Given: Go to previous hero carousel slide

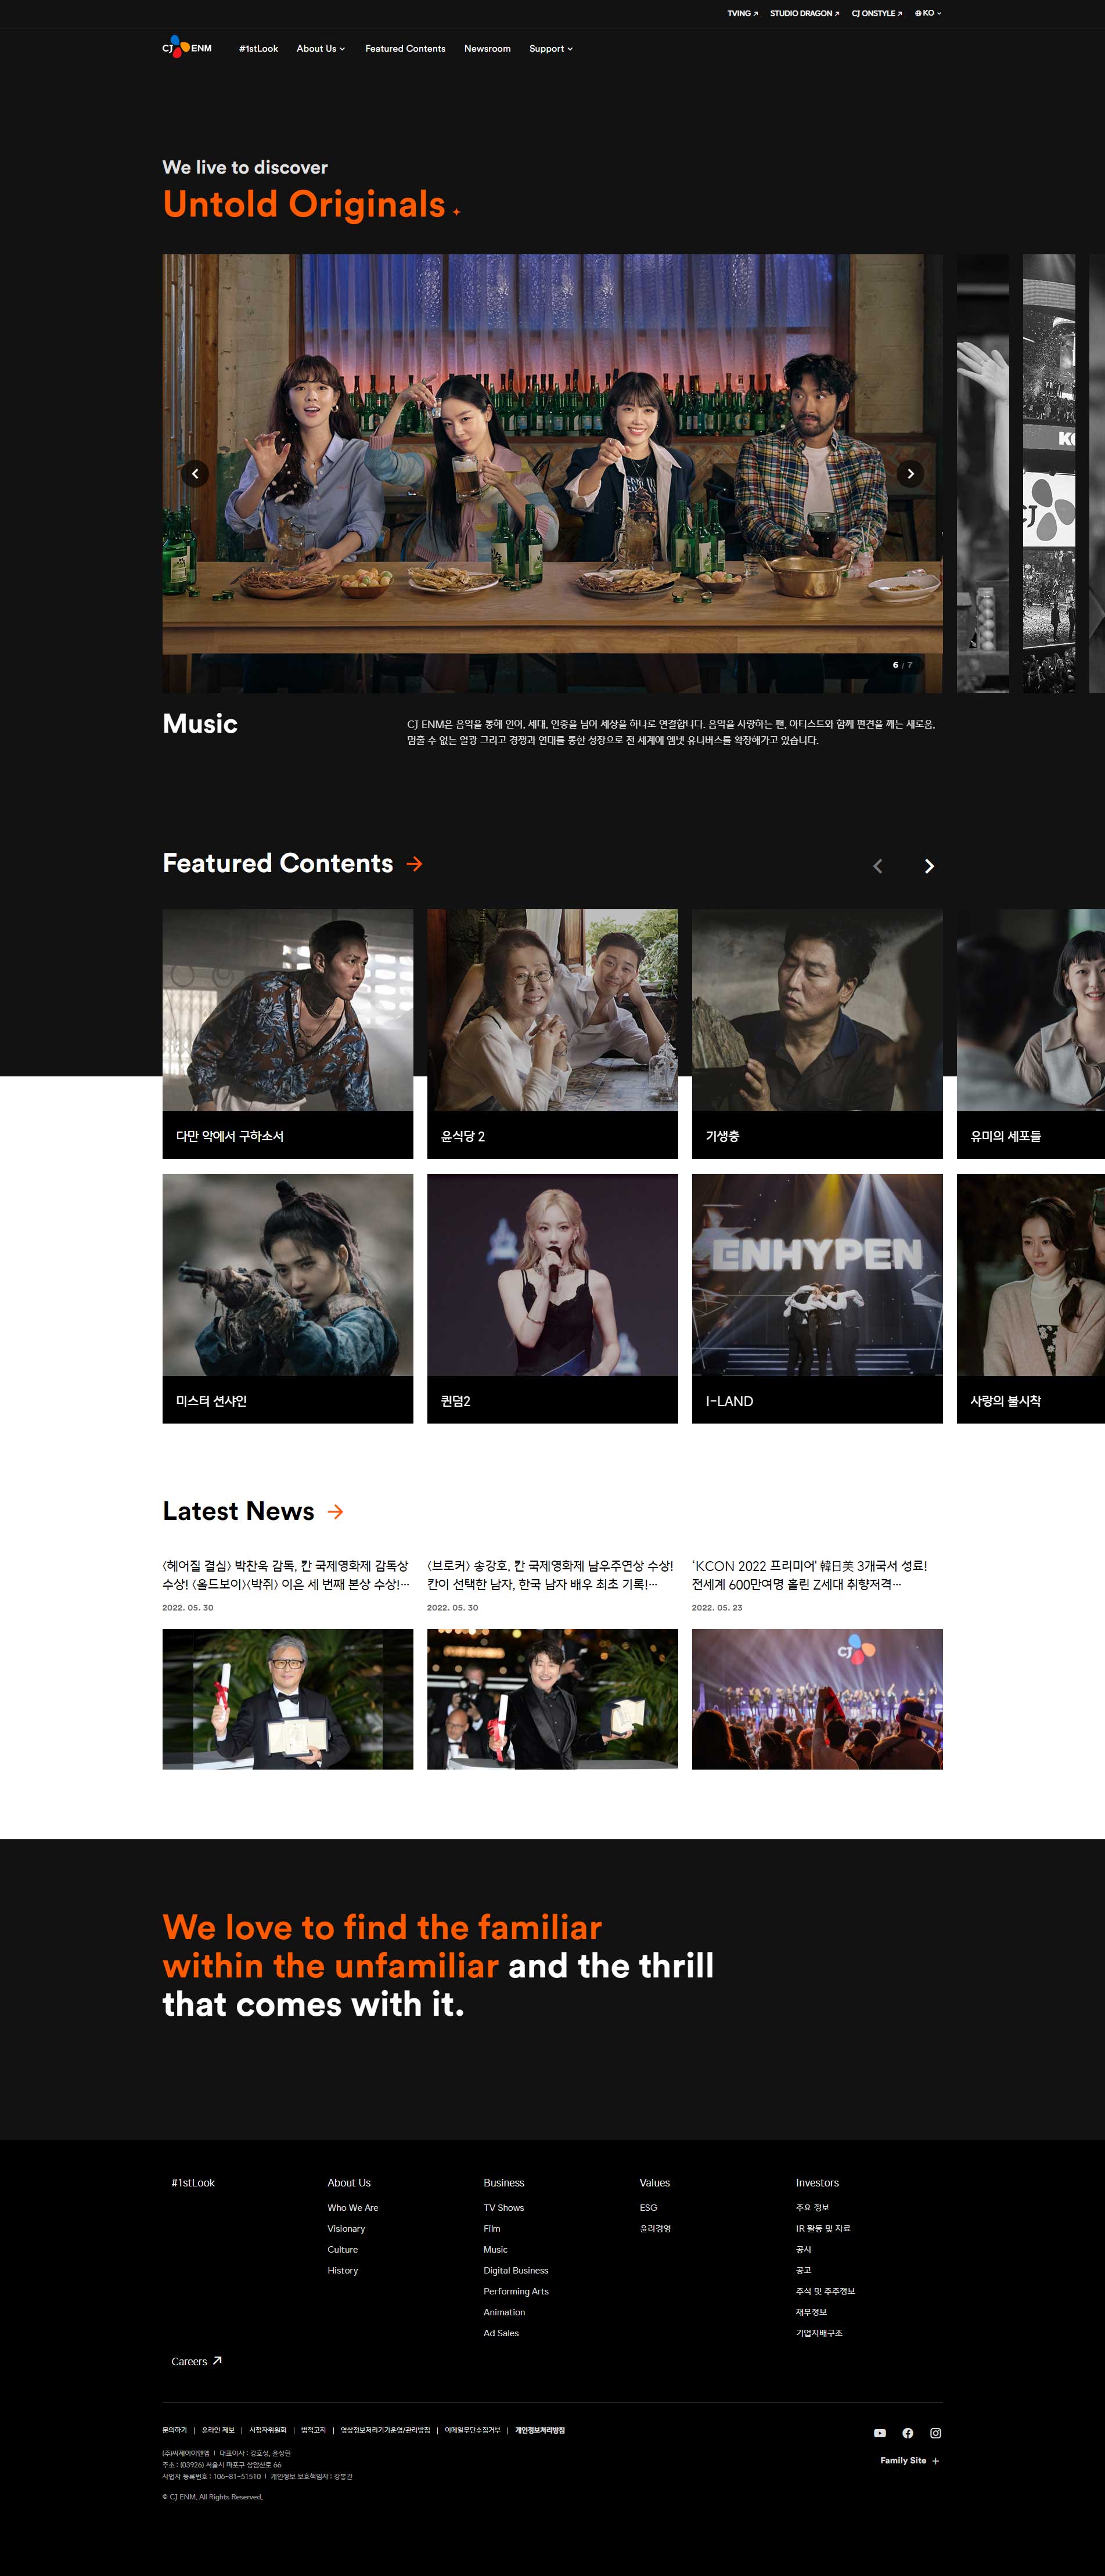Looking at the screenshot, I should click(x=195, y=473).
